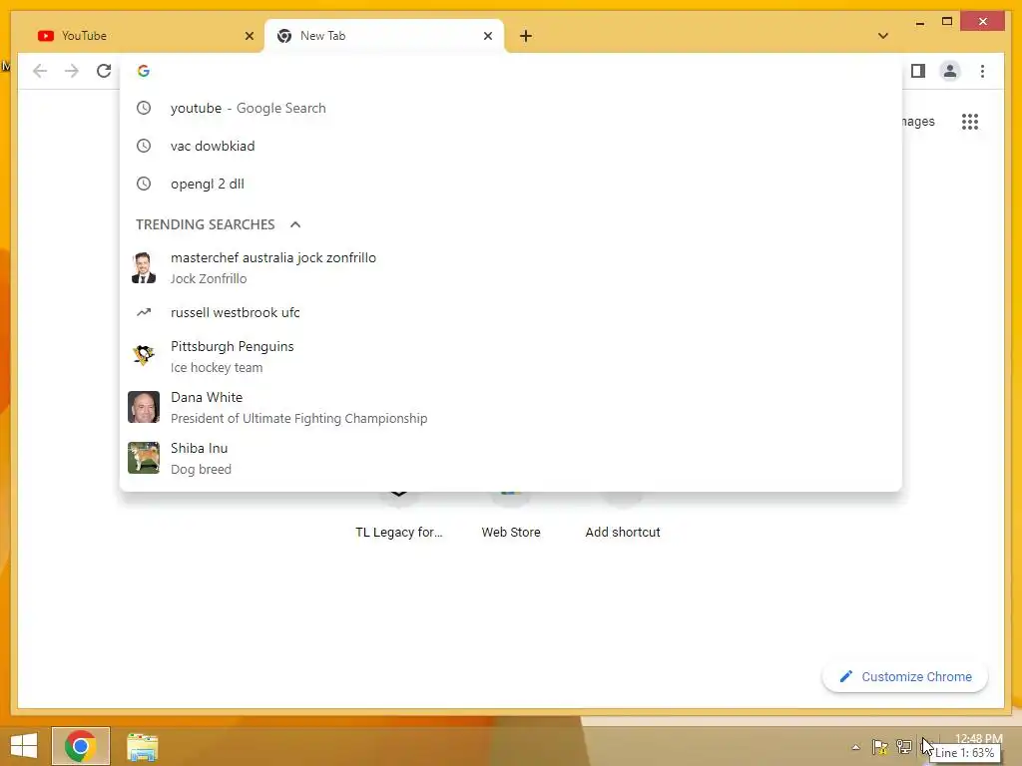The height and width of the screenshot is (766, 1022).
Task: Click the Action Center flag tray icon
Action: [x=880, y=747]
